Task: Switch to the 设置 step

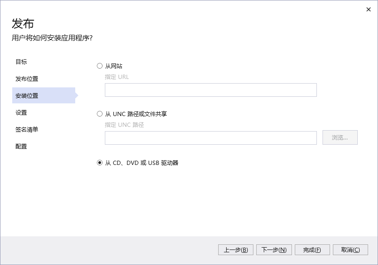Action: 21,113
